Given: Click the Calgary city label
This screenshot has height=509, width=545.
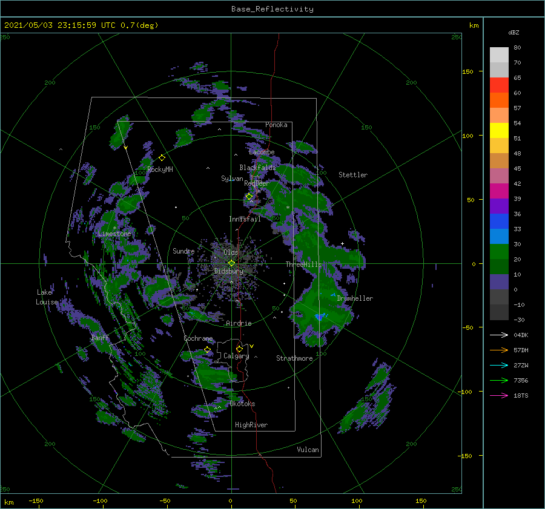Looking at the screenshot, I should click(x=236, y=356).
